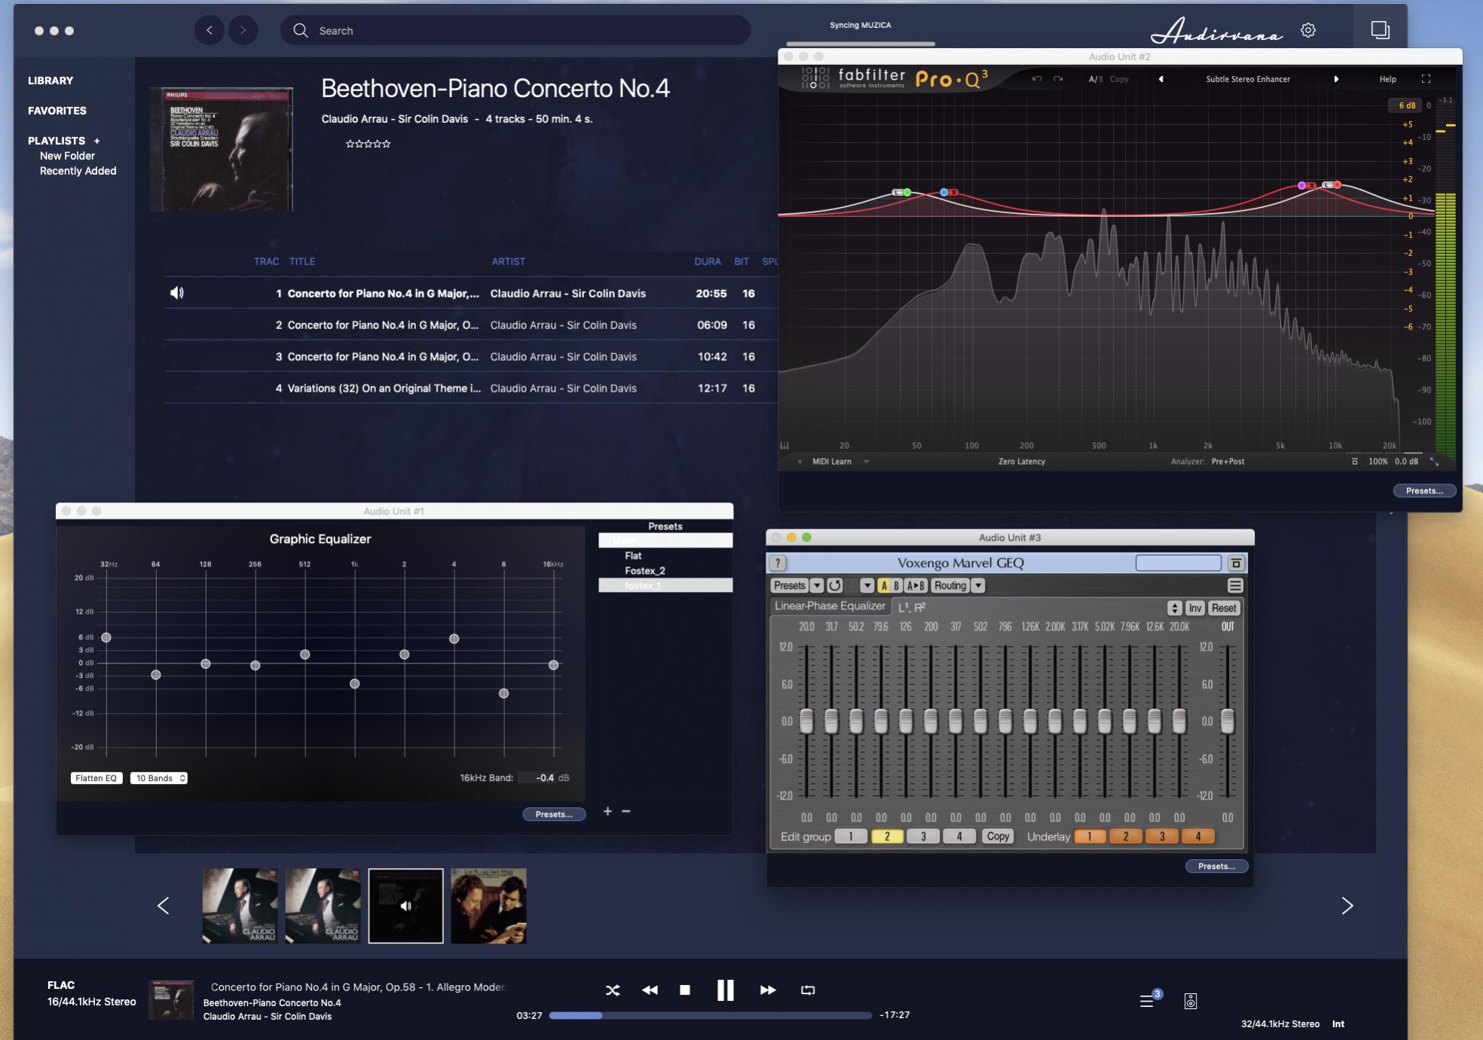Copy A to B in Voxengo
The height and width of the screenshot is (1040, 1483).
tap(916, 586)
